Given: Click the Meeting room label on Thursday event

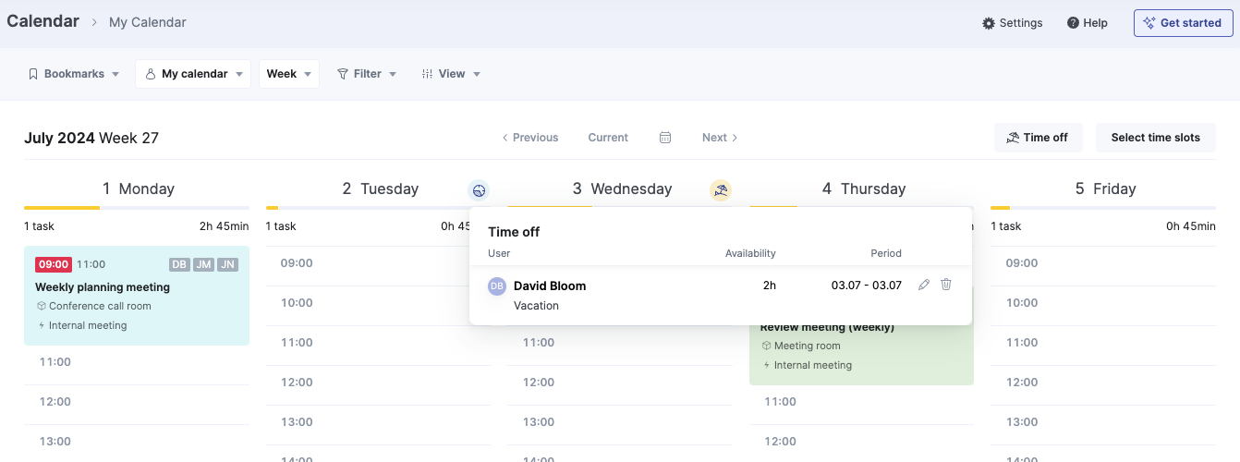Looking at the screenshot, I should (808, 346).
